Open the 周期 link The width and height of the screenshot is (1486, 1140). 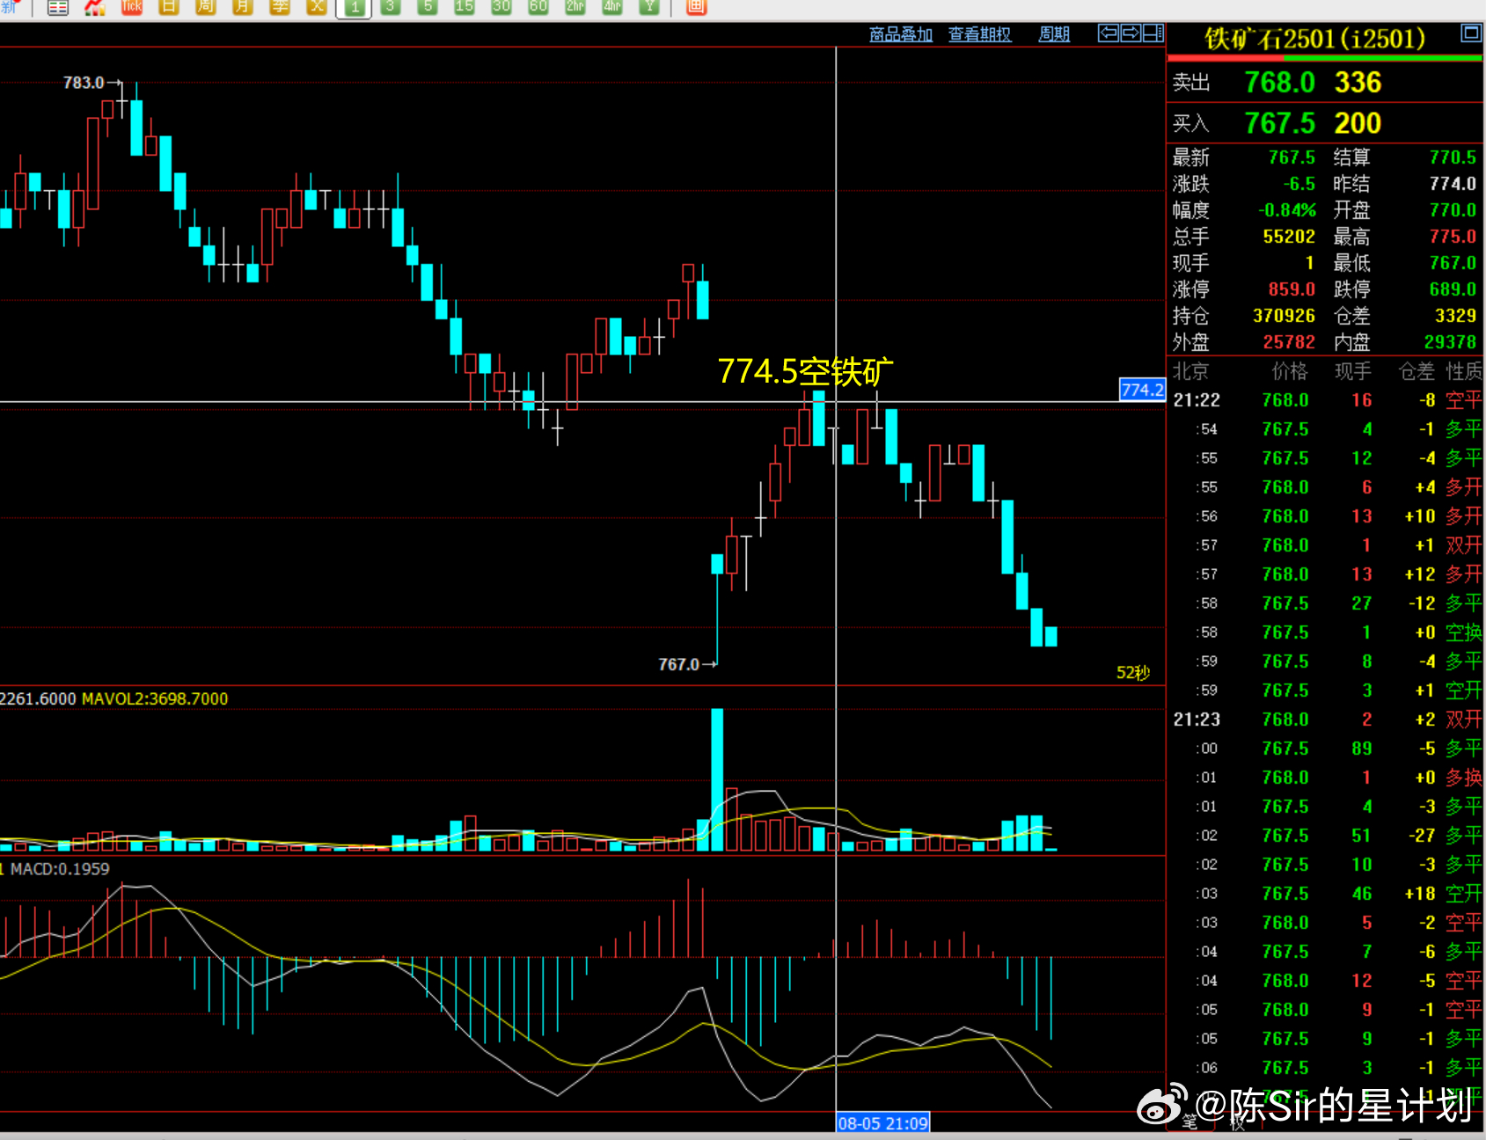(x=1054, y=34)
